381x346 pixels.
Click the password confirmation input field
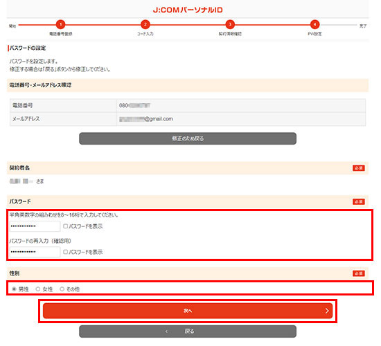(x=35, y=252)
